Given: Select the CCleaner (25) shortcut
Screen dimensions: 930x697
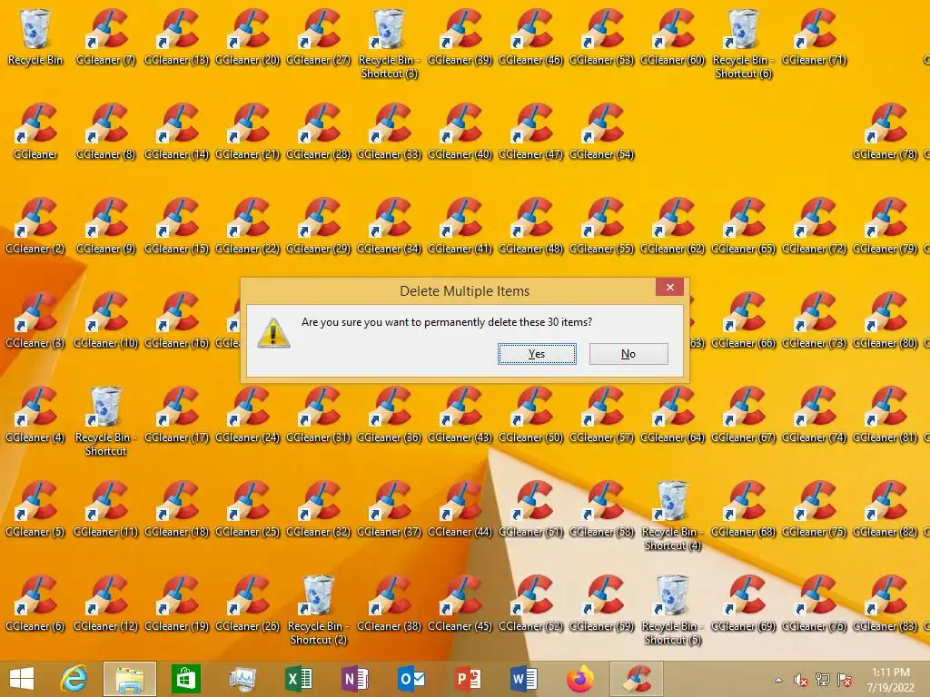Looking at the screenshot, I should (248, 508).
